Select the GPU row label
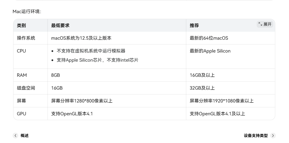This screenshot has width=289, height=143. tap(21, 114)
